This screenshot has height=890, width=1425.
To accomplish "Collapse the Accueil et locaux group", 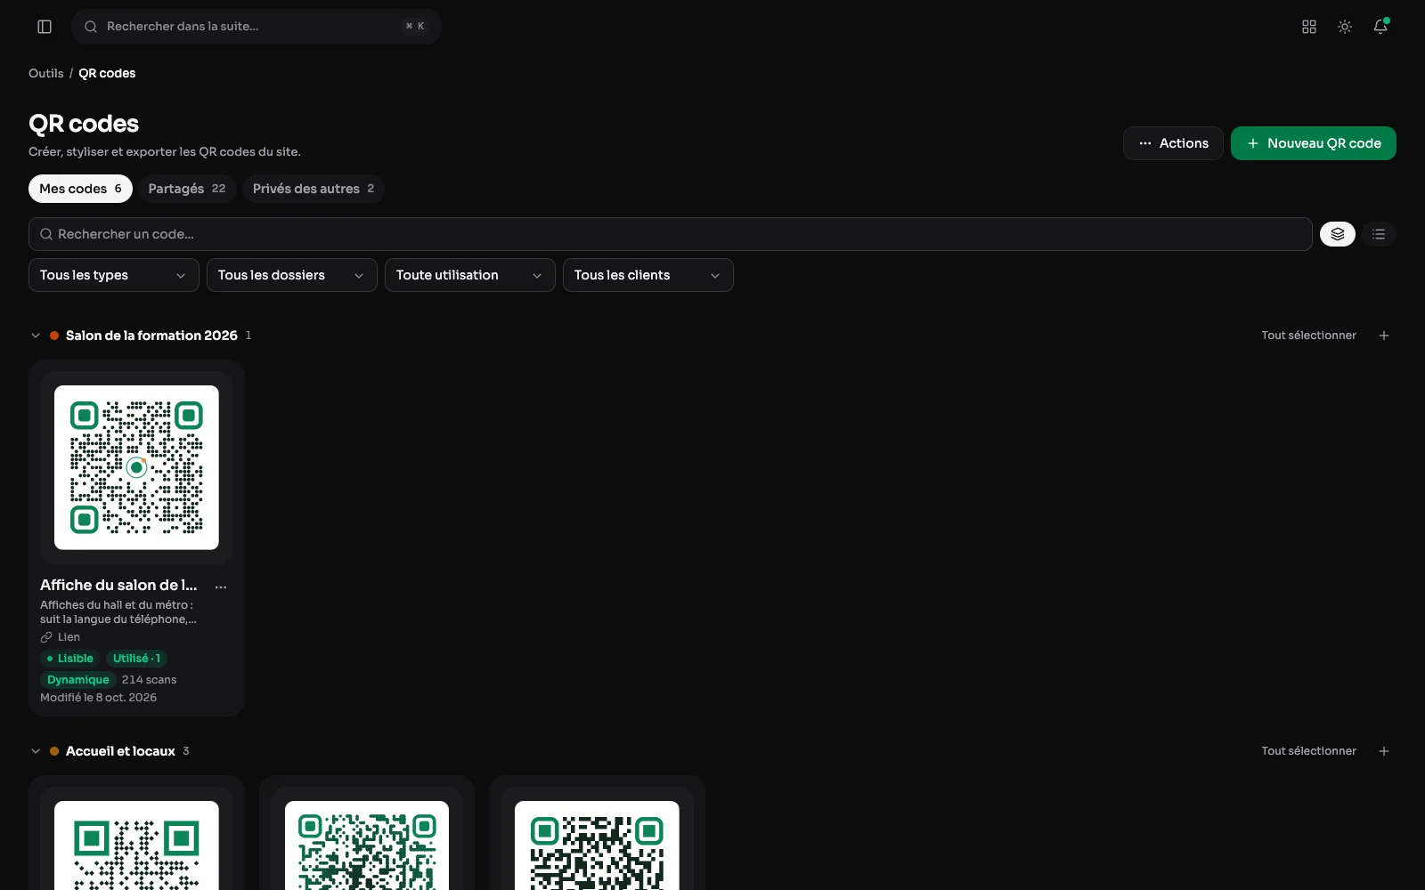I will (36, 751).
